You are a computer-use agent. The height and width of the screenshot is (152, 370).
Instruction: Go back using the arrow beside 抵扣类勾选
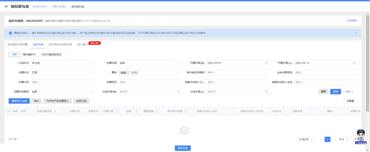[x=7, y=7]
